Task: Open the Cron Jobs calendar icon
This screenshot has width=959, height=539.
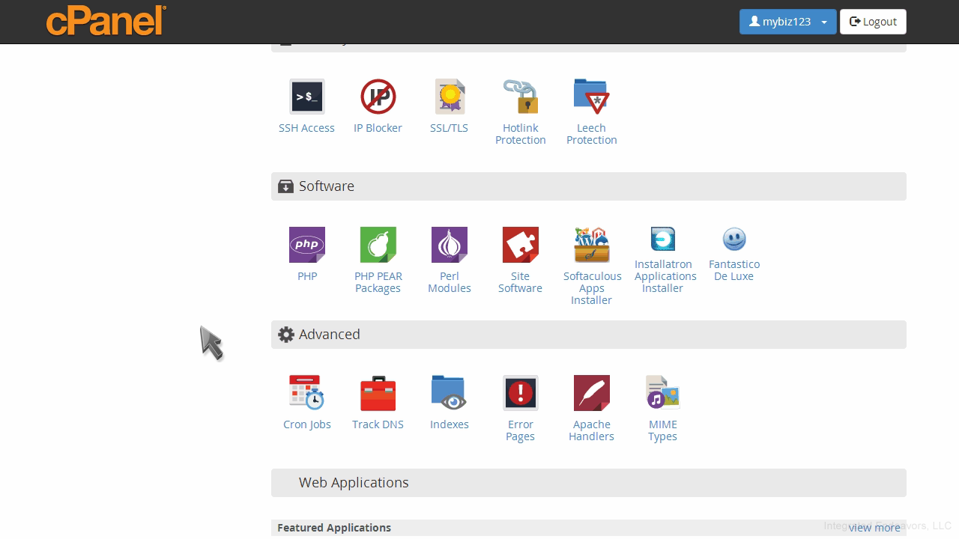Action: click(x=306, y=393)
